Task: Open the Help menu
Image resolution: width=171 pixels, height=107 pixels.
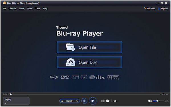Action: [x=45, y=9]
